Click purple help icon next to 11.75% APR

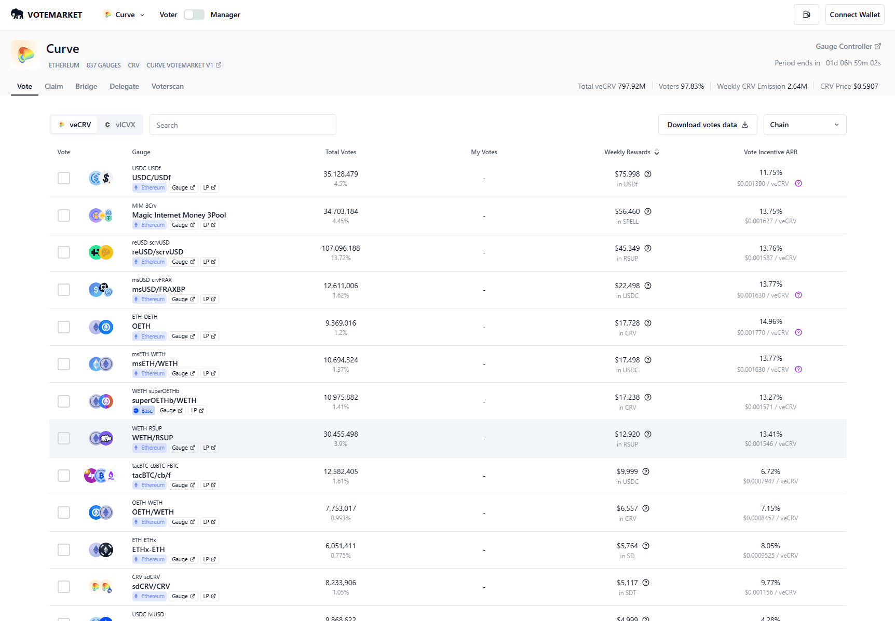pyautogui.click(x=798, y=183)
